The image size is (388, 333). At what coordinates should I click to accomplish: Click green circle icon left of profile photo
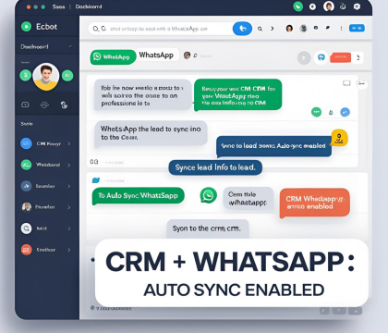point(26,75)
